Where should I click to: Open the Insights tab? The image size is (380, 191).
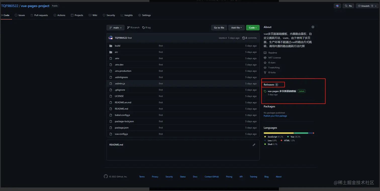tap(127, 15)
